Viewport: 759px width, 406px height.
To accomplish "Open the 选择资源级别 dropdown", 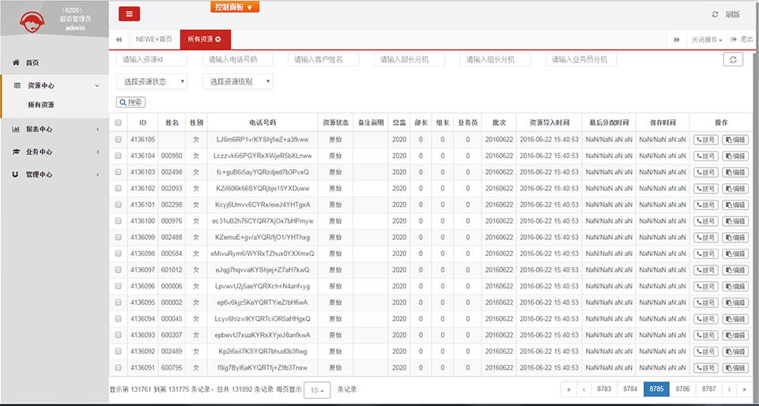I will [238, 81].
